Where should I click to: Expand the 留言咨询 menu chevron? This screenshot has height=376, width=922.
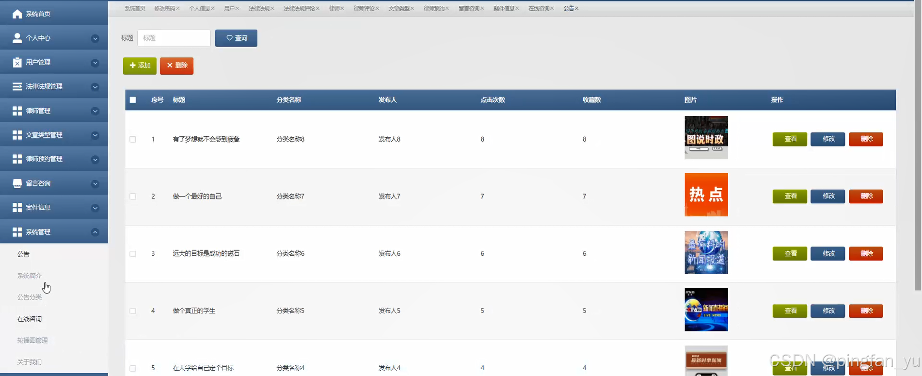click(95, 184)
